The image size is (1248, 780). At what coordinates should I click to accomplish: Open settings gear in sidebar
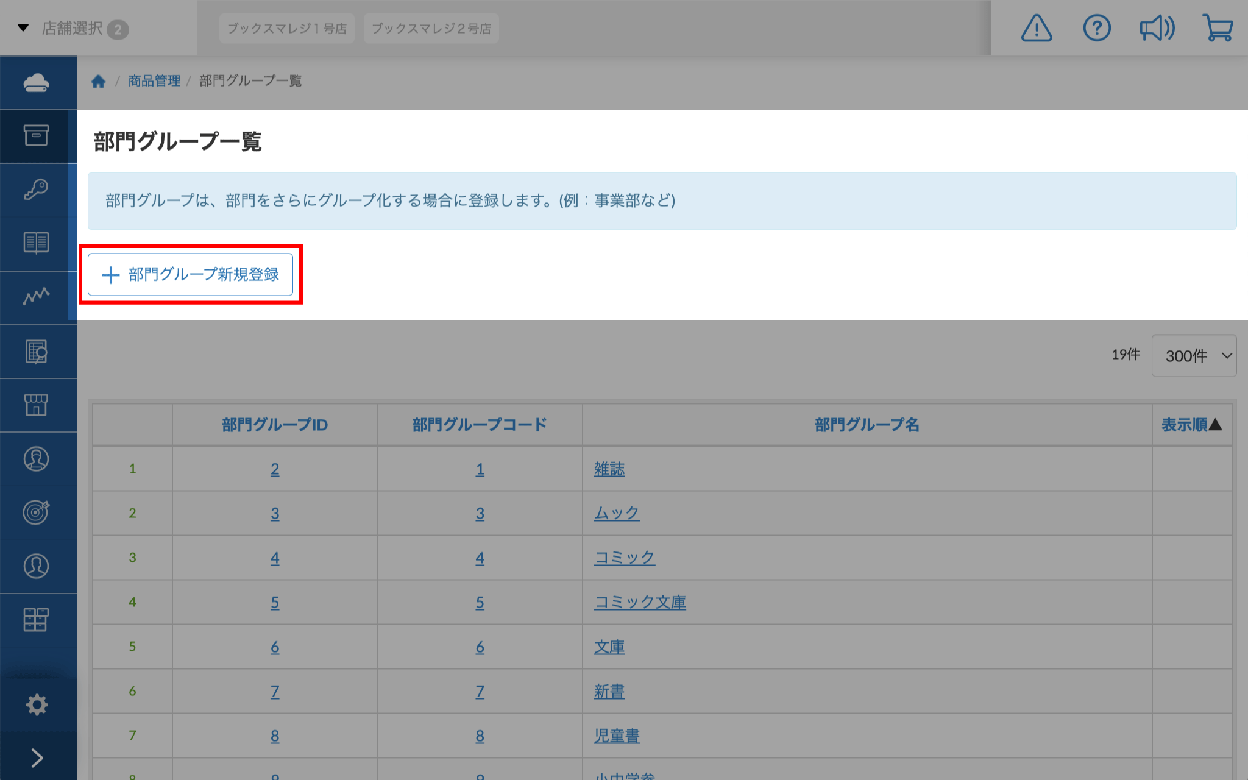pyautogui.click(x=37, y=704)
